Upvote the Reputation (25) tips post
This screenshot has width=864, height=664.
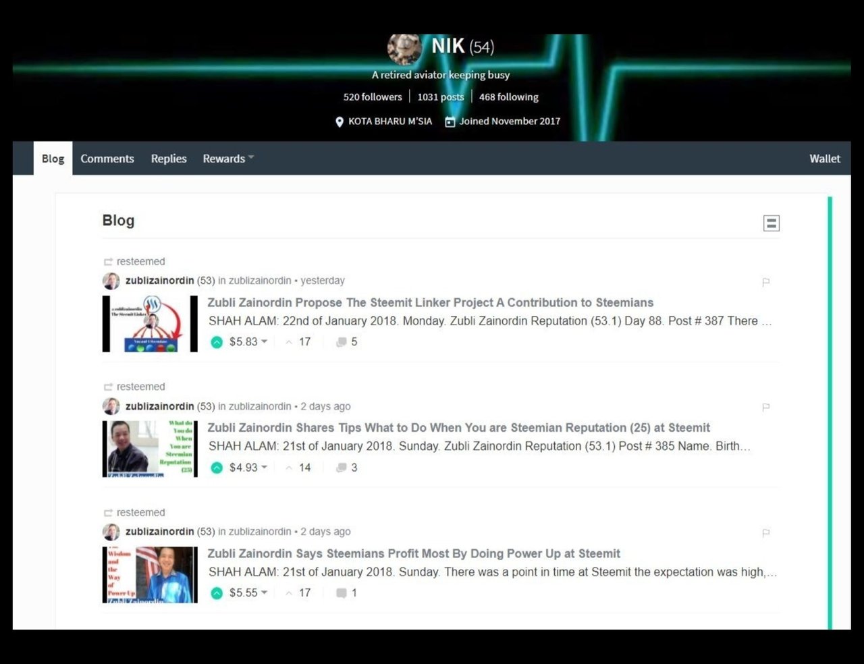[217, 468]
